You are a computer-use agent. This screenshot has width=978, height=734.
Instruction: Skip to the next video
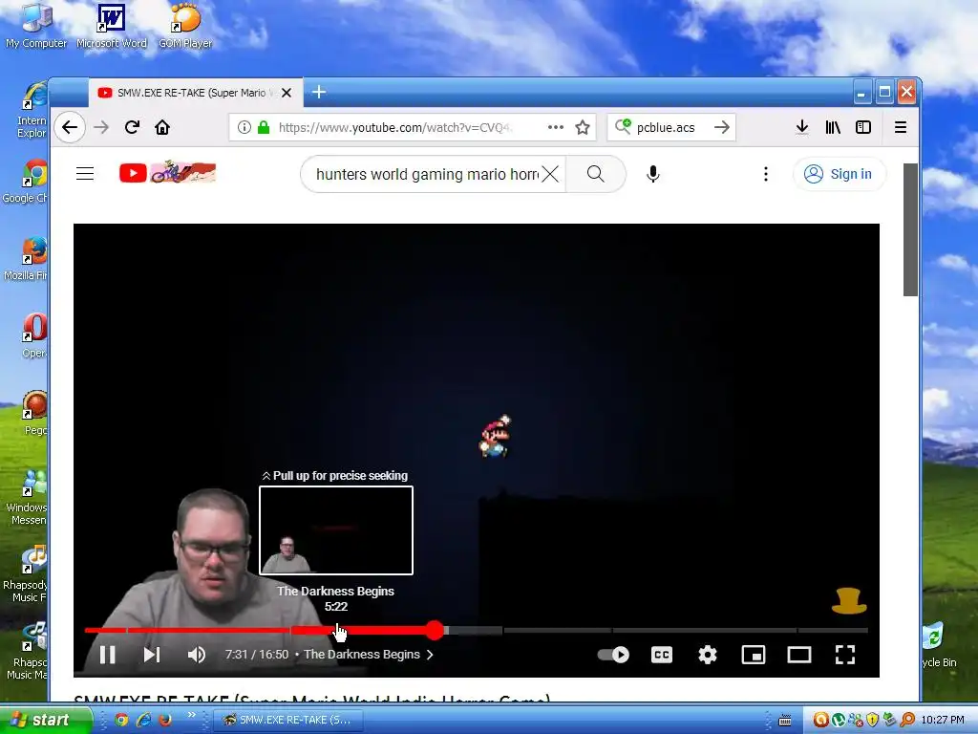tap(152, 655)
